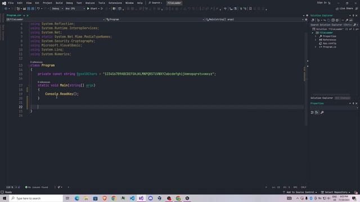The height and width of the screenshot is (202, 360).
Task: Click Alphabetical sort icon in Properties panel
Action: (x=317, y=112)
